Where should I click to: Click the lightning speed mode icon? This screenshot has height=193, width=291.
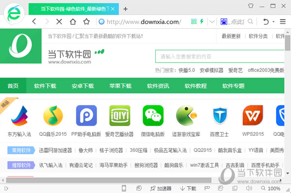[x=202, y=21]
